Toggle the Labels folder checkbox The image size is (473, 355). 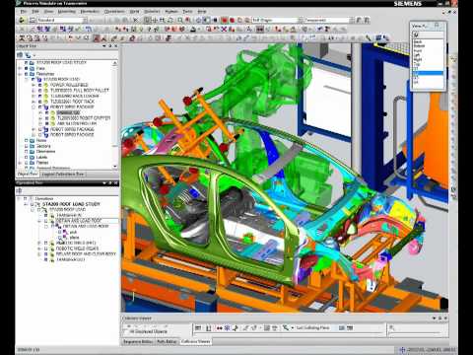pyautogui.click(x=27, y=157)
